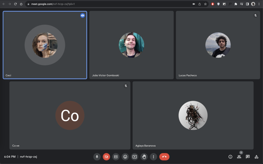Image resolution: width=263 pixels, height=164 pixels.
Task: Reload the Google Meet page
Action: click(x=15, y=4)
